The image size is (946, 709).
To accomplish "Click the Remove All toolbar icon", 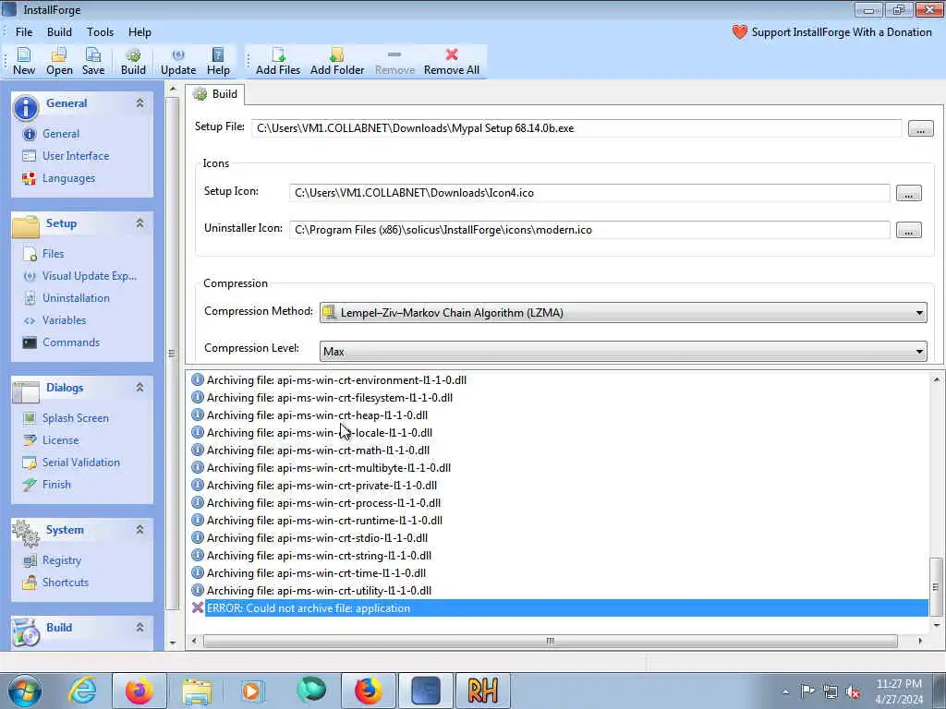I will coord(451,62).
